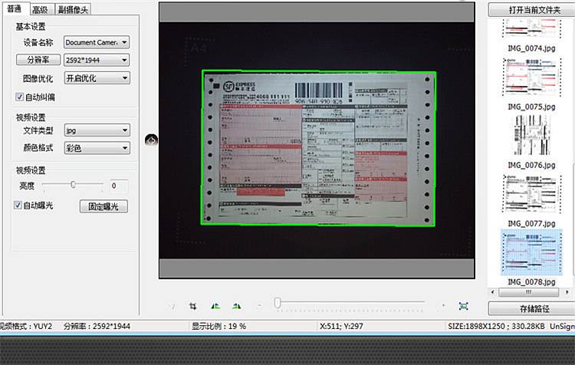Click the 固定曝光 button

(x=103, y=206)
